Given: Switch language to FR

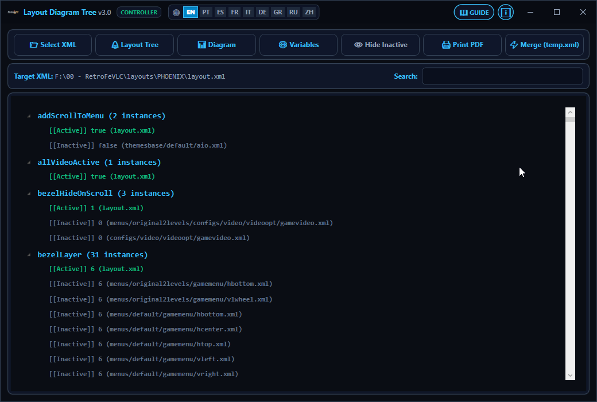Looking at the screenshot, I should tap(235, 12).
